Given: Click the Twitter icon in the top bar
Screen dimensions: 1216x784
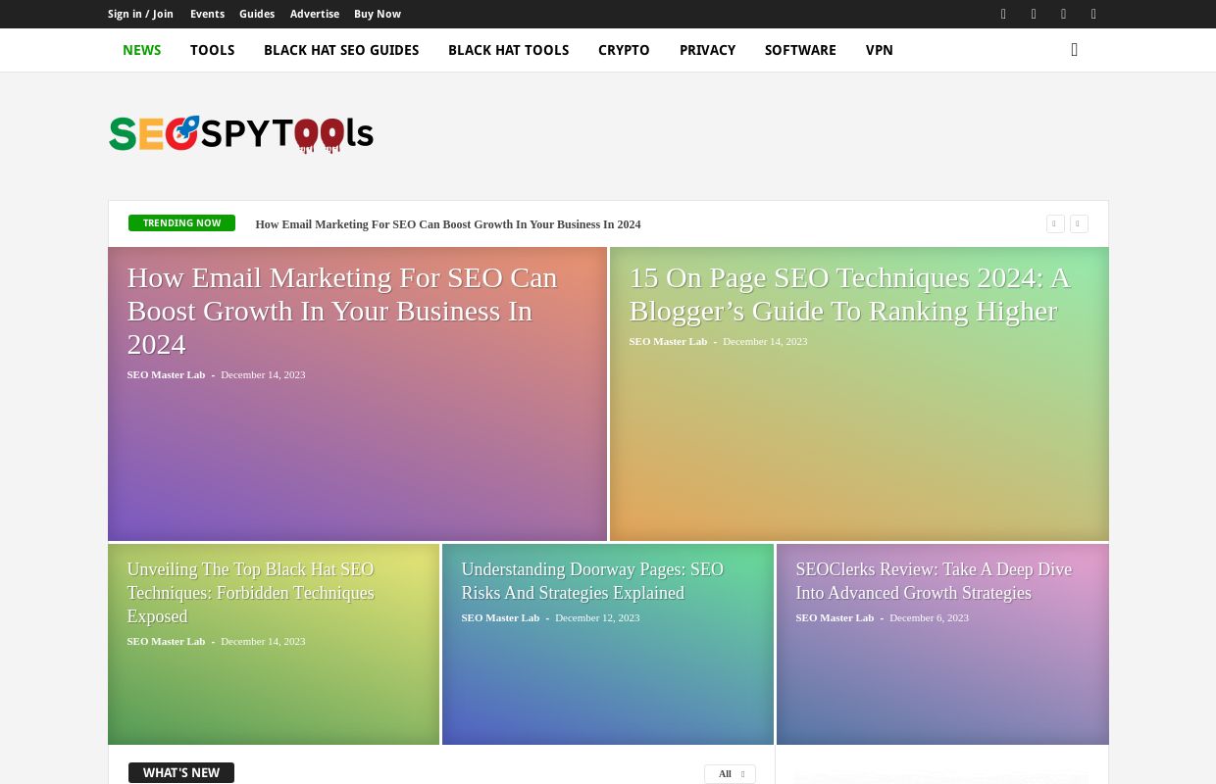Looking at the screenshot, I should click(x=1063, y=14).
